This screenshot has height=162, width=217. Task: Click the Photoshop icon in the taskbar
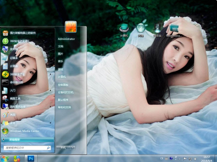[31, 158]
